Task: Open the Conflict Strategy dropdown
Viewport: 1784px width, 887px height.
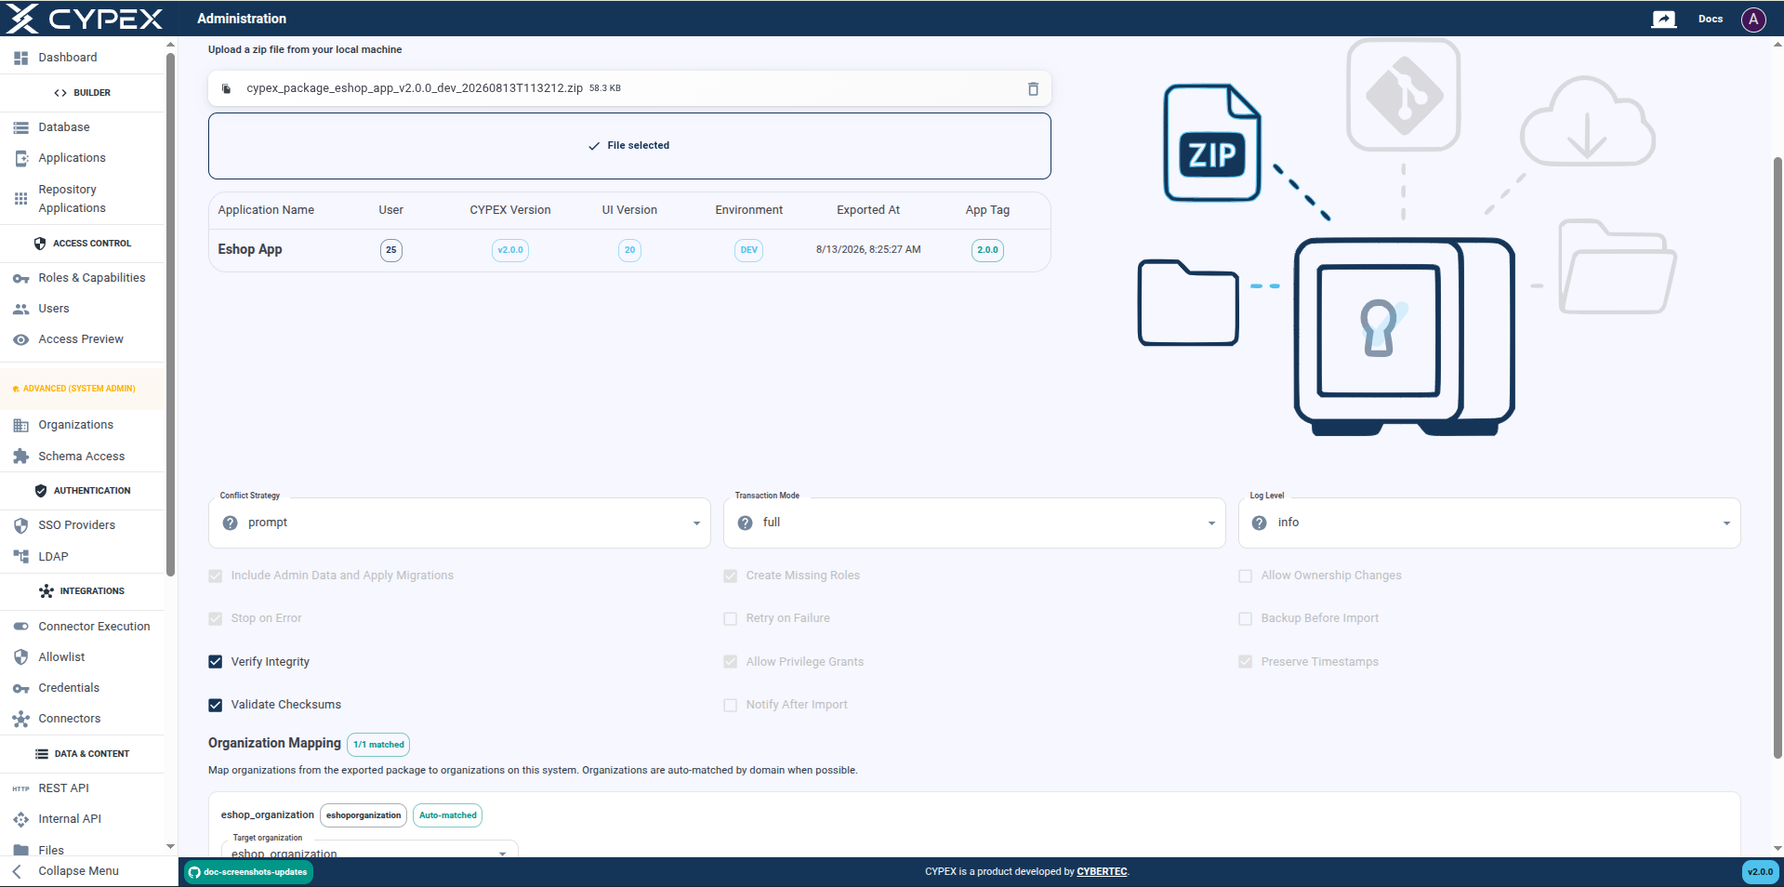Action: point(459,523)
